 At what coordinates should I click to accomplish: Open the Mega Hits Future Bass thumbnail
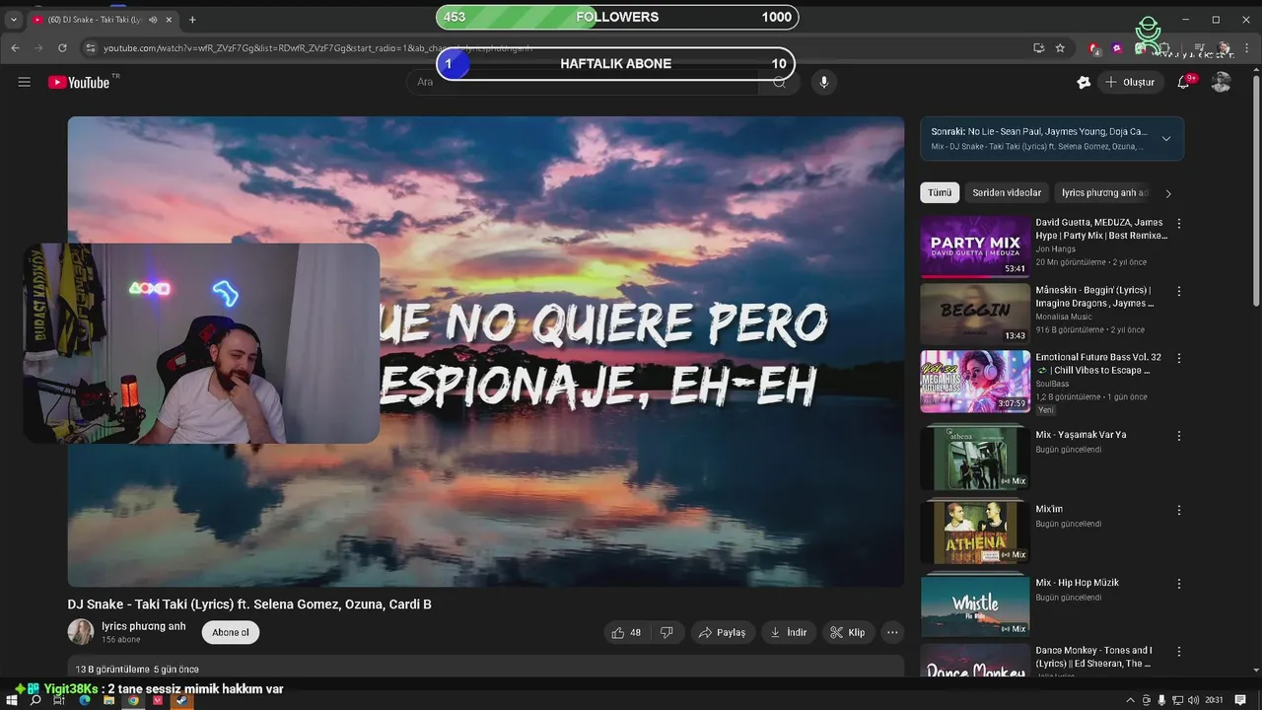pos(975,381)
